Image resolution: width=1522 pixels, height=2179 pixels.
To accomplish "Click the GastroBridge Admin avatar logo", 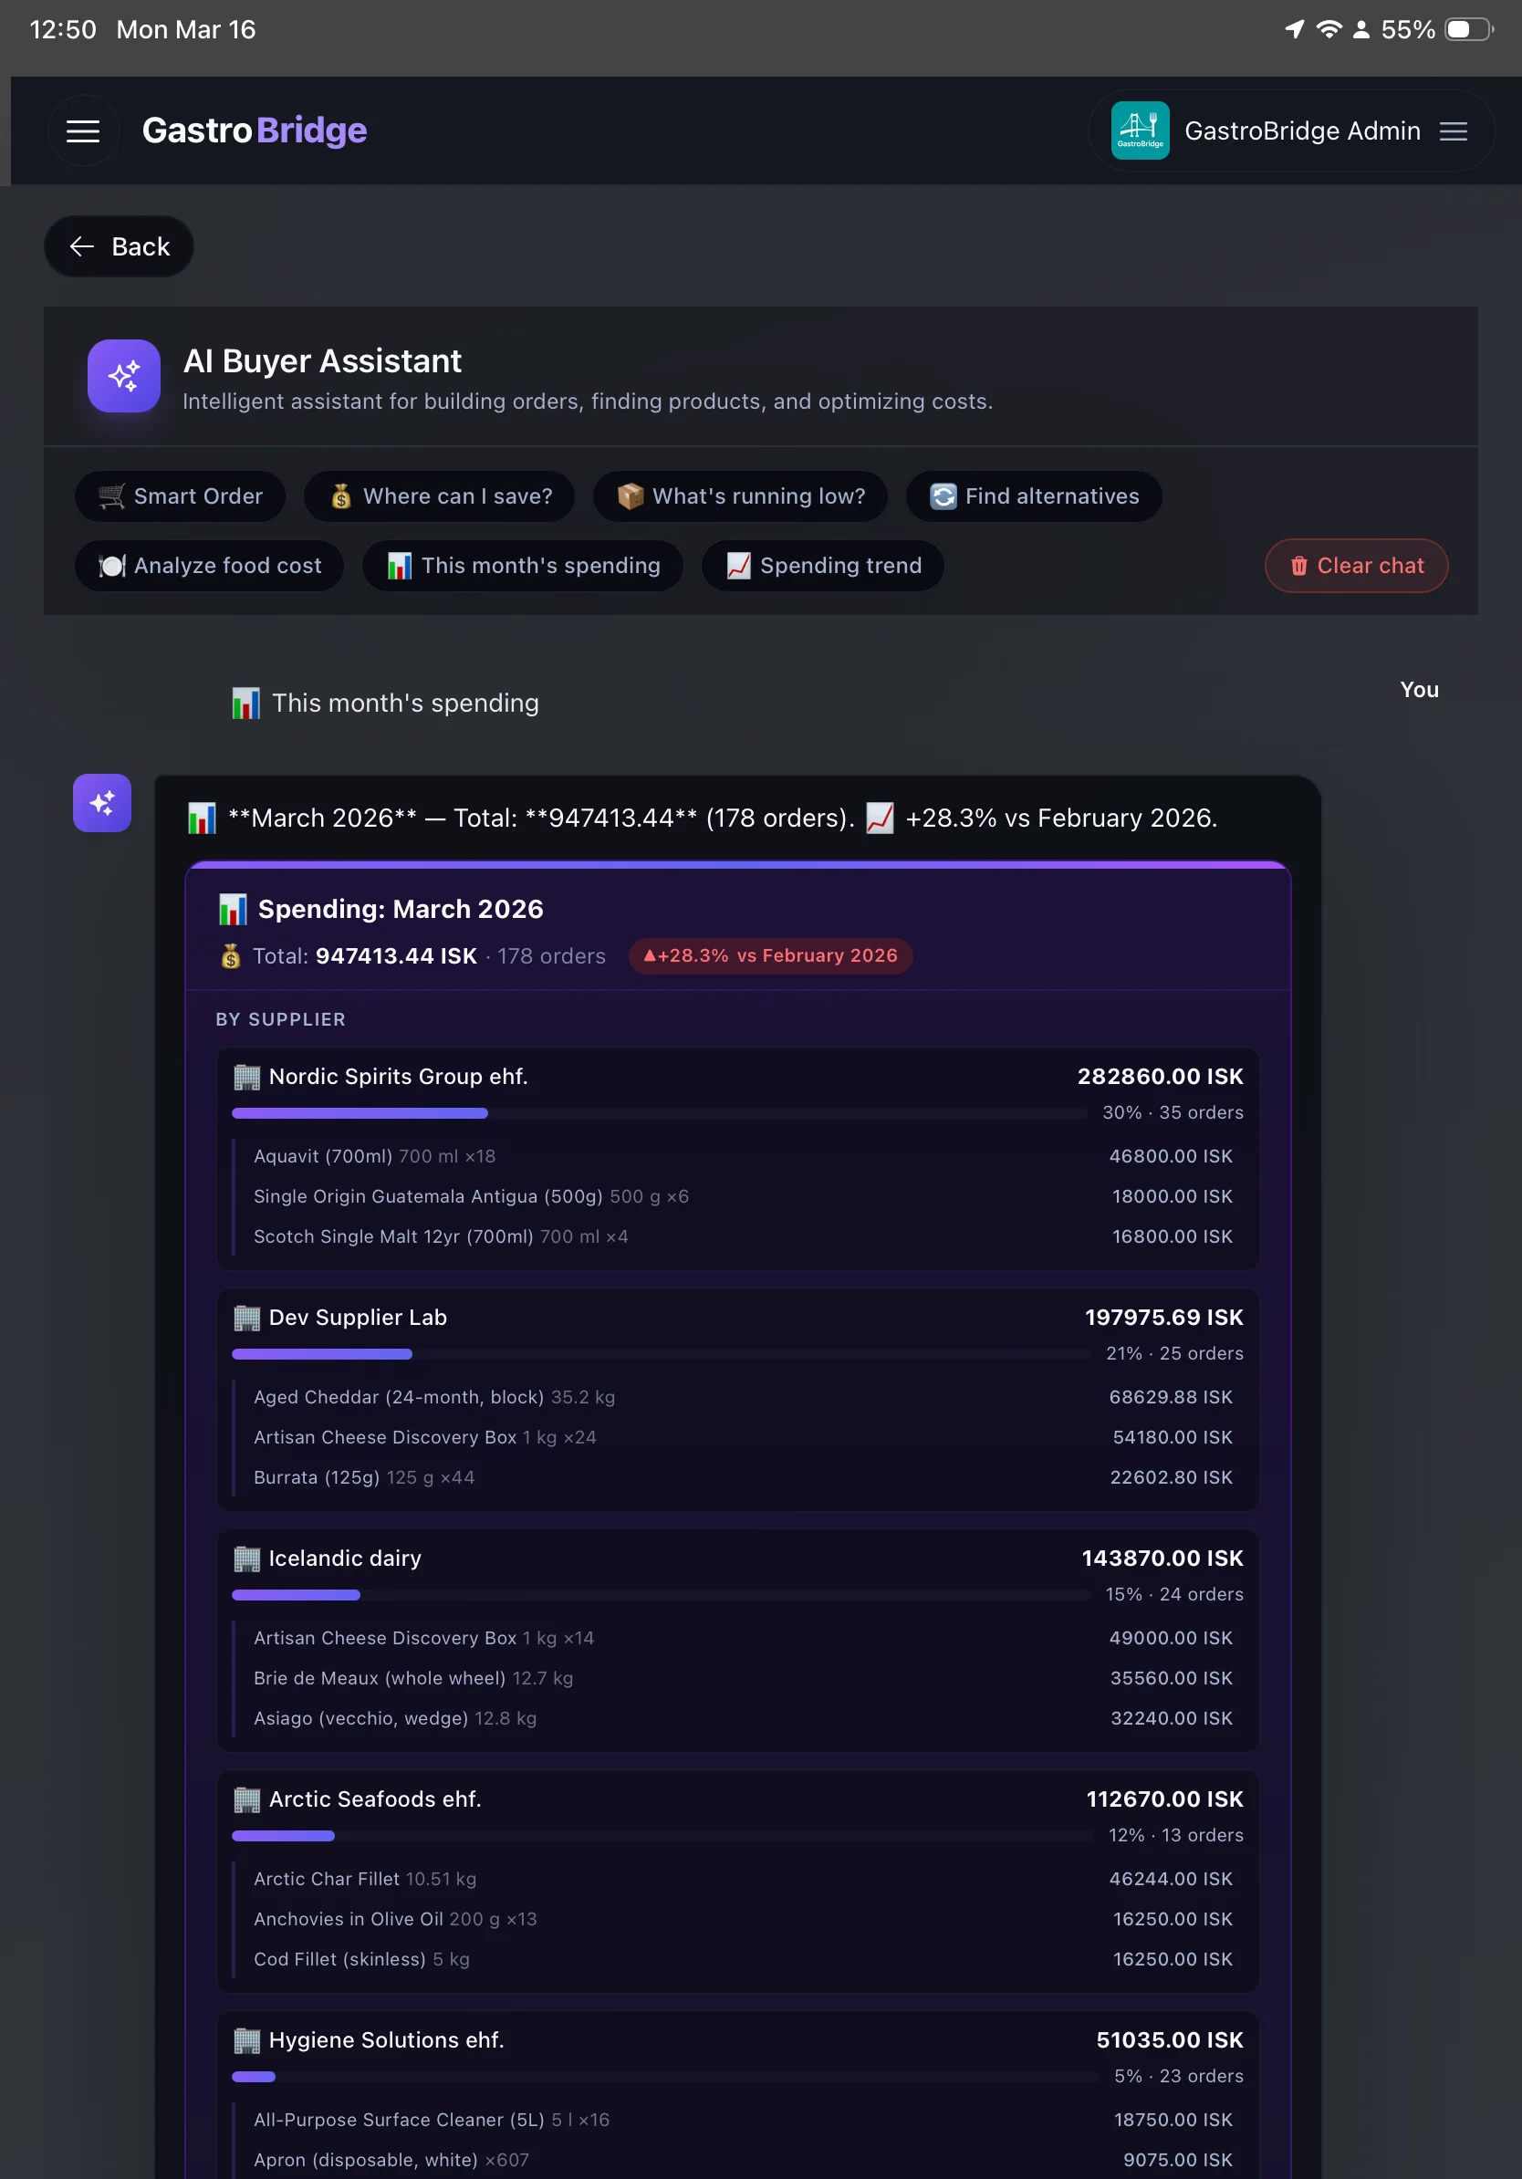I will 1140,131.
